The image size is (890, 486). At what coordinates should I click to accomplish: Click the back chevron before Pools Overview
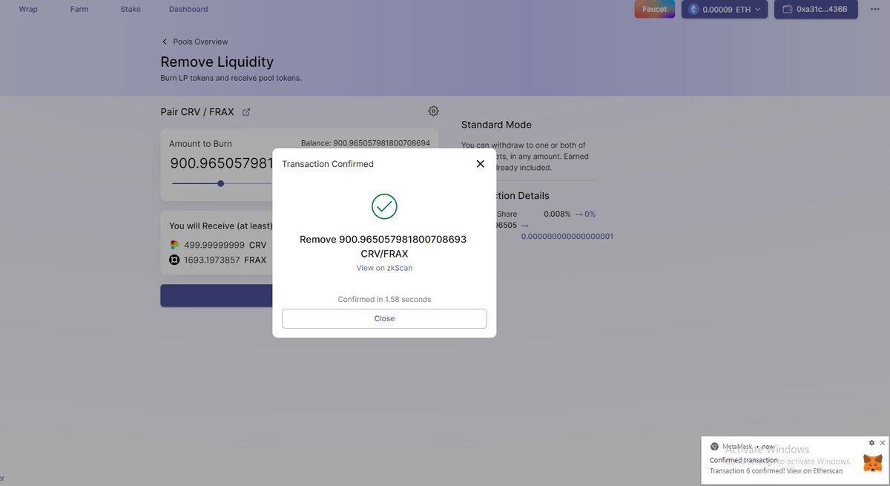point(165,42)
